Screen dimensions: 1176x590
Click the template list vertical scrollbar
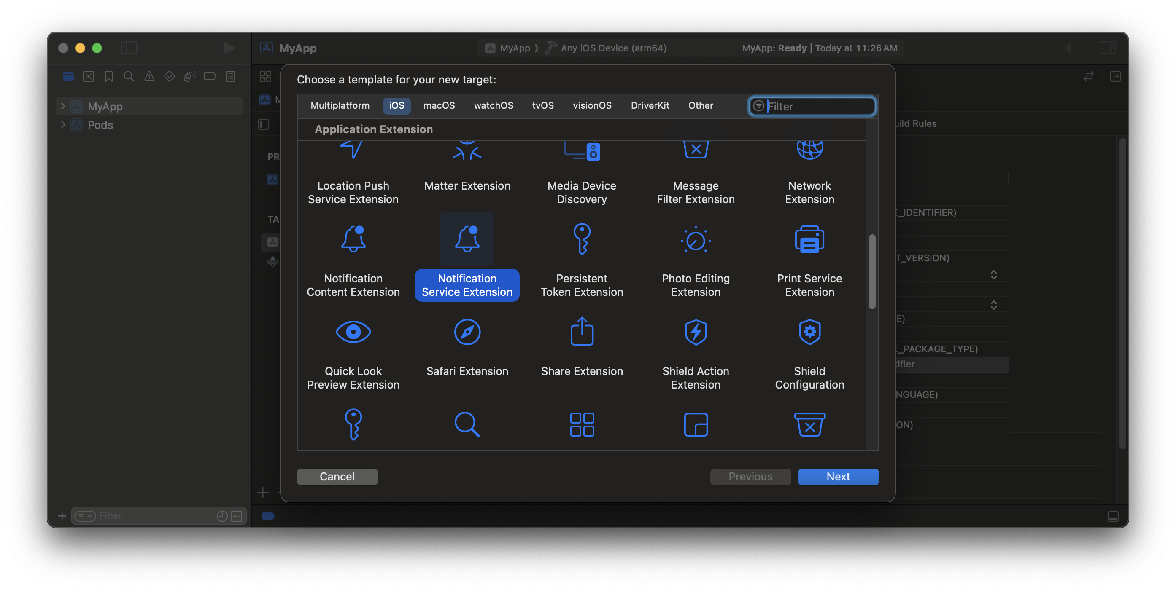click(872, 272)
